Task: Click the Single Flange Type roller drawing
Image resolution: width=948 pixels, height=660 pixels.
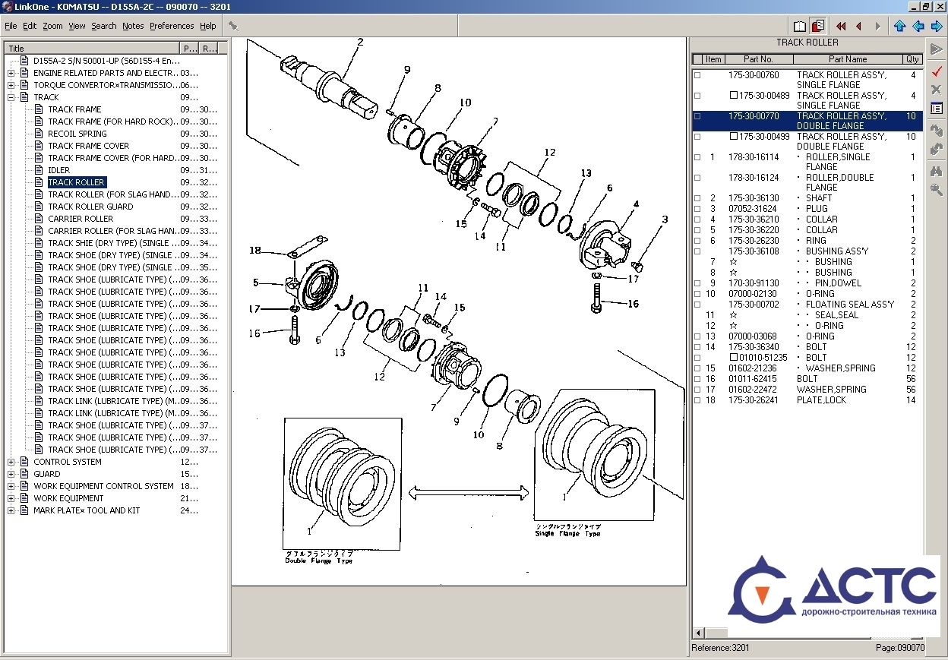Action: pyautogui.click(x=593, y=454)
